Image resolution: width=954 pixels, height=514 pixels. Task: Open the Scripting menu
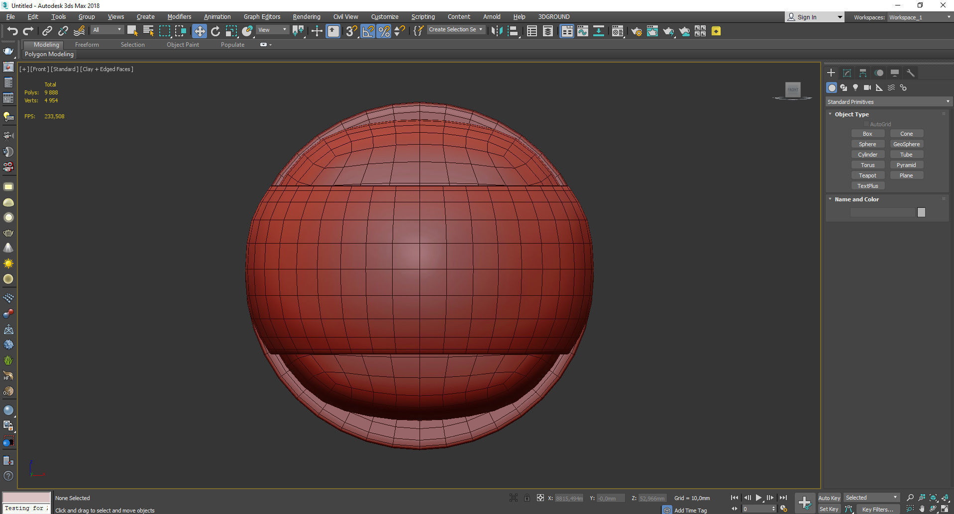tap(423, 17)
